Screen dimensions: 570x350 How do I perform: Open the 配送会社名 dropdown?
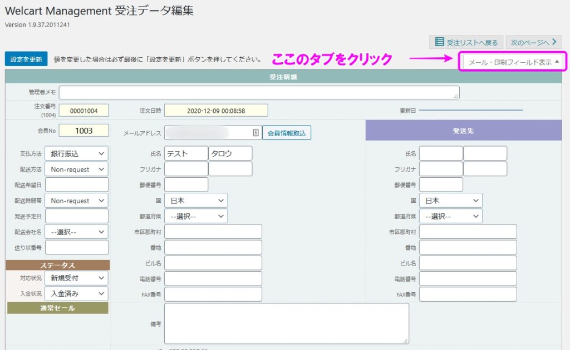click(77, 232)
